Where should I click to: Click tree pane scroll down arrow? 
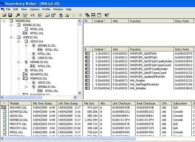click(x=79, y=93)
